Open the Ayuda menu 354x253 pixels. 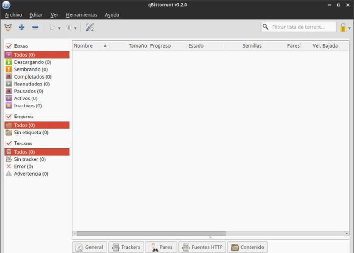click(112, 15)
